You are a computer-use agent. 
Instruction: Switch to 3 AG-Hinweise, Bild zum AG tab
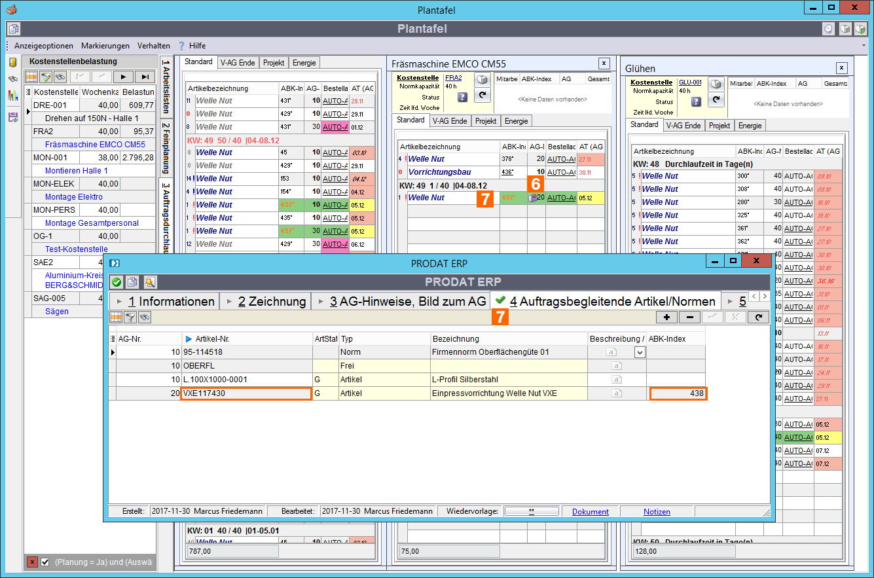pos(401,301)
